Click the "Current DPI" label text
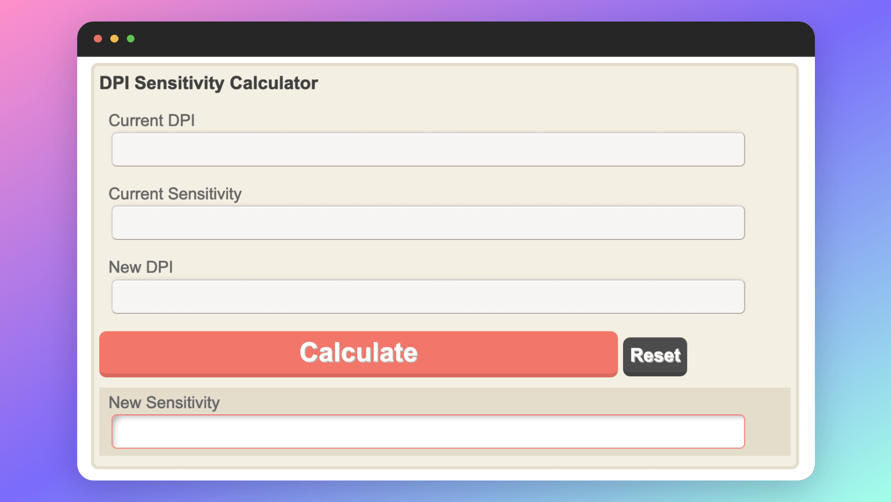This screenshot has width=891, height=502. click(x=152, y=120)
